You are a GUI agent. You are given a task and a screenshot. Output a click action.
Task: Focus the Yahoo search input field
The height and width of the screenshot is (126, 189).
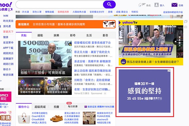59,5
